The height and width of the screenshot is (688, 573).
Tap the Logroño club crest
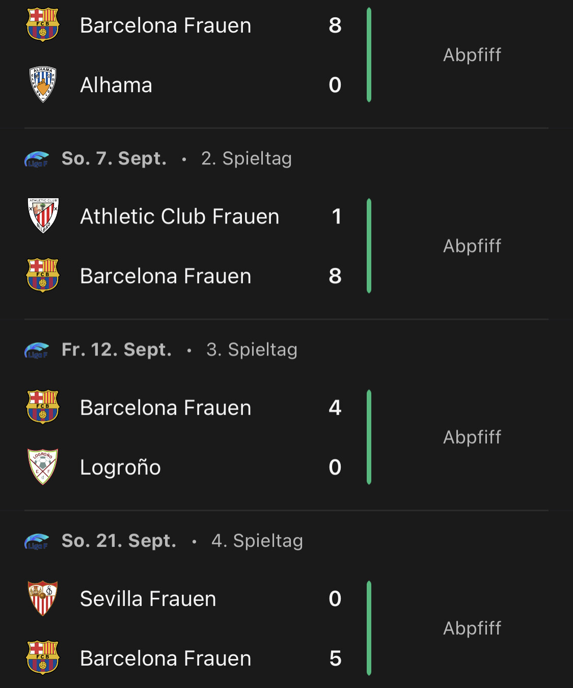(43, 466)
